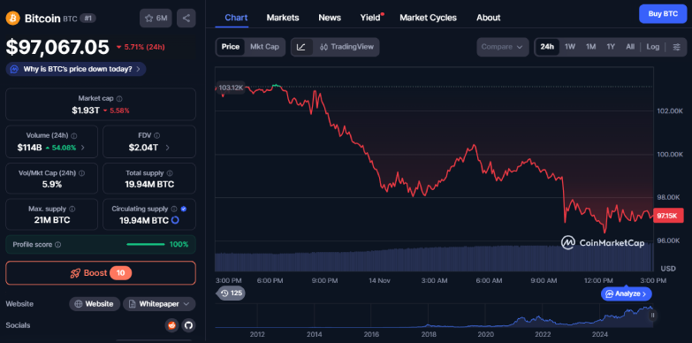The image size is (692, 343).
Task: Click the Boost 10 button
Action: pos(101,273)
